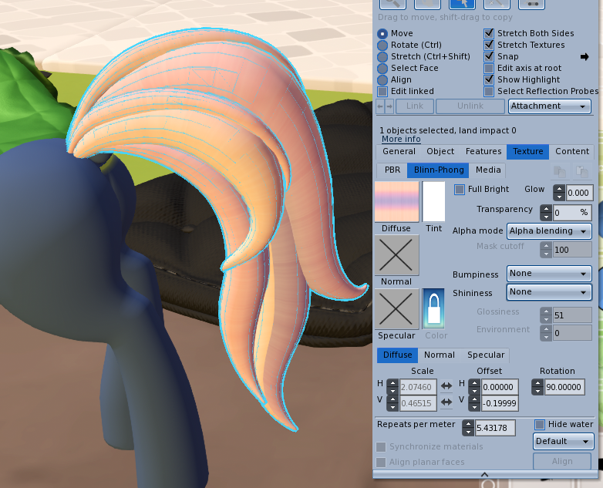The image size is (603, 488).
Task: Open the Specular map texture slot
Action: [x=397, y=309]
